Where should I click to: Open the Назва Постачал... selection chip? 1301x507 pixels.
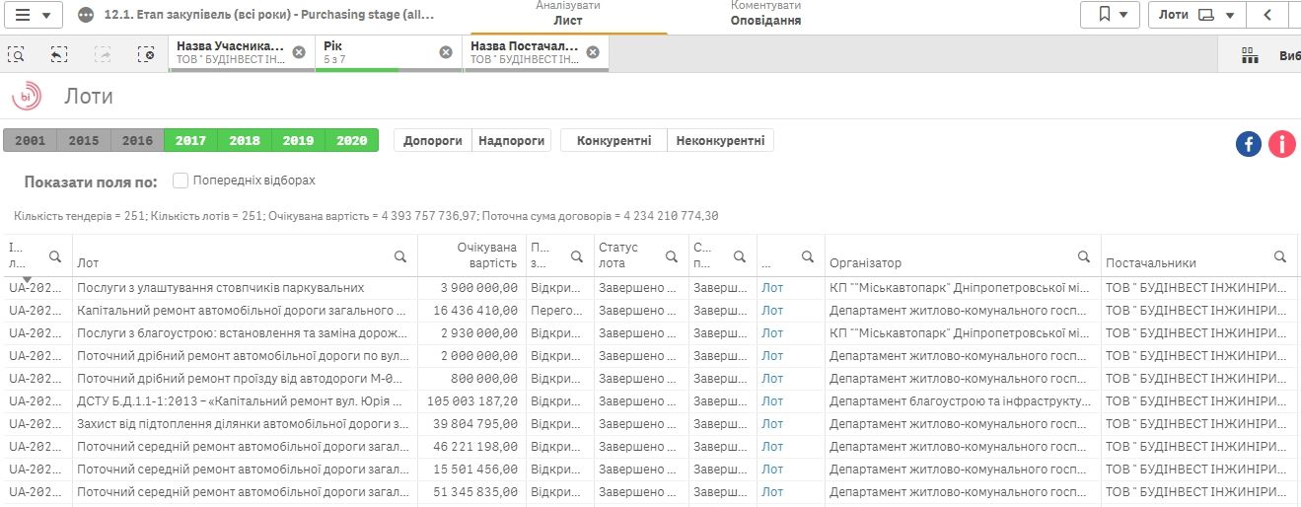525,53
